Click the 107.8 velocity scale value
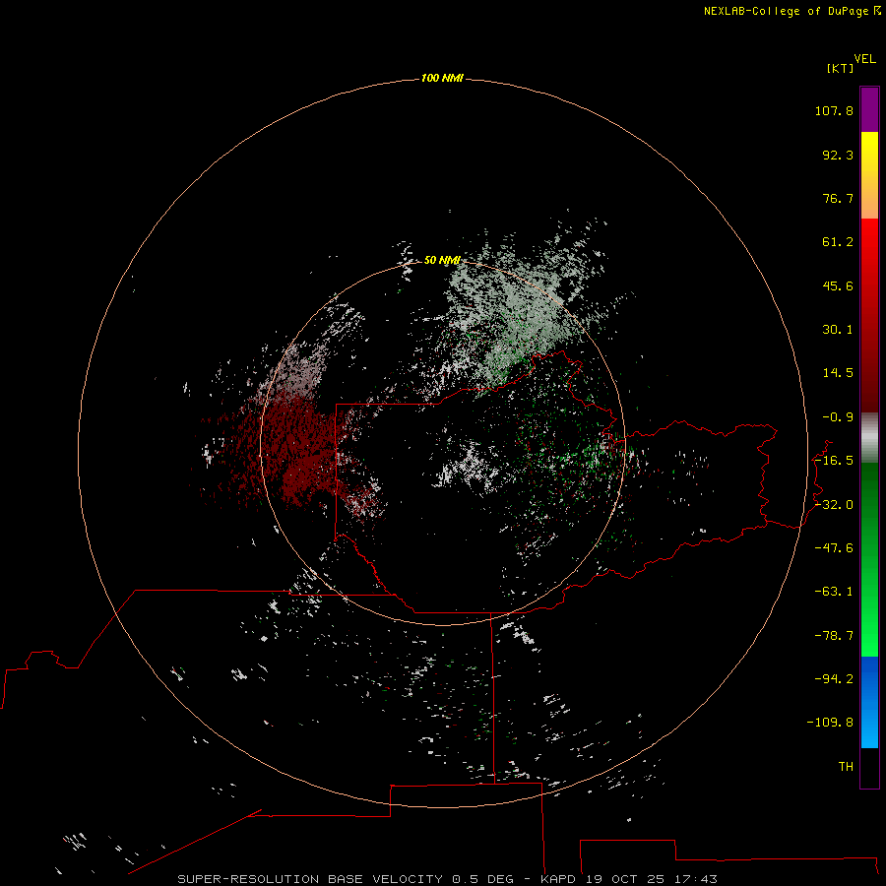This screenshot has height=886, width=886. pos(834,110)
